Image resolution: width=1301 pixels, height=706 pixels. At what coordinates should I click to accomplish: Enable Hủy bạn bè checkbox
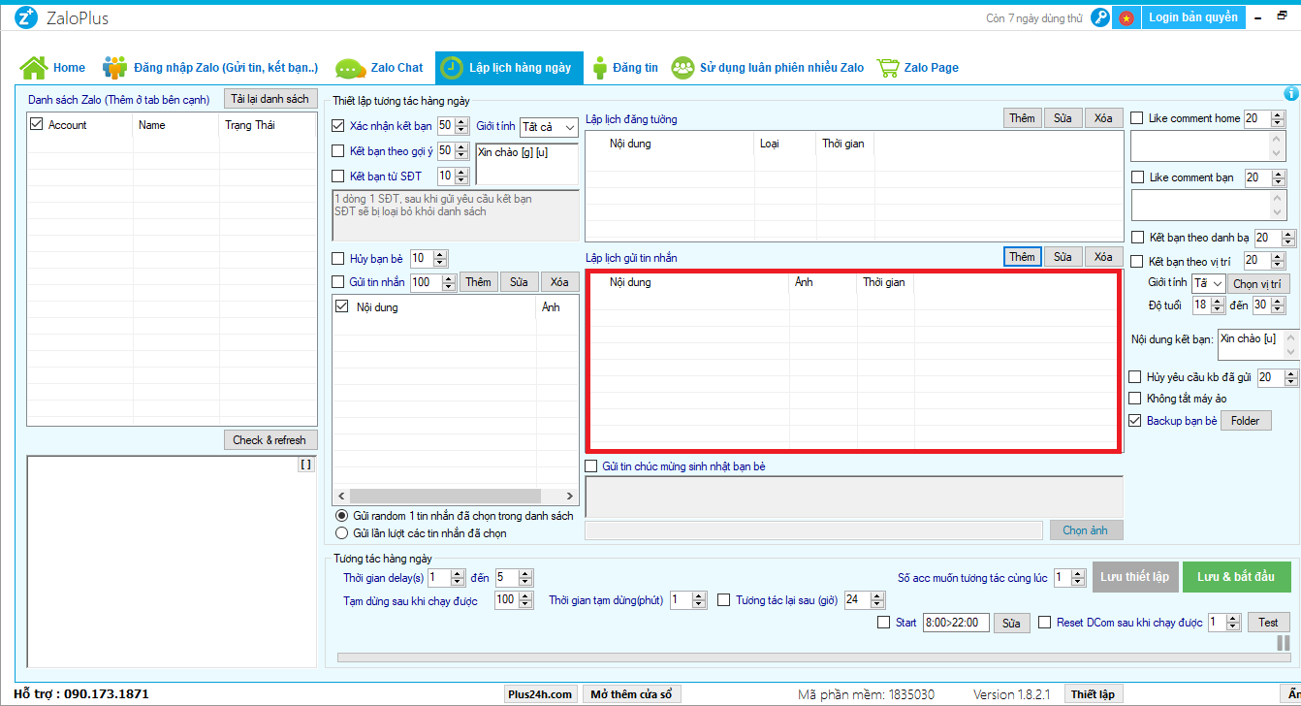[x=338, y=258]
